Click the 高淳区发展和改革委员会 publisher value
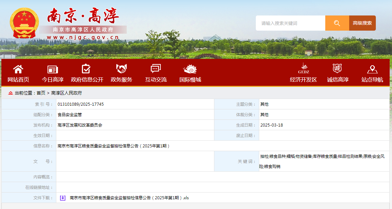The image size is (392, 209). click(x=80, y=125)
